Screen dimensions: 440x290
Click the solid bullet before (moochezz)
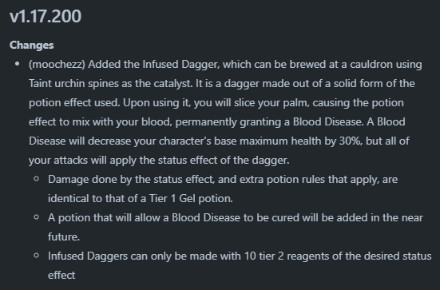[x=18, y=64]
